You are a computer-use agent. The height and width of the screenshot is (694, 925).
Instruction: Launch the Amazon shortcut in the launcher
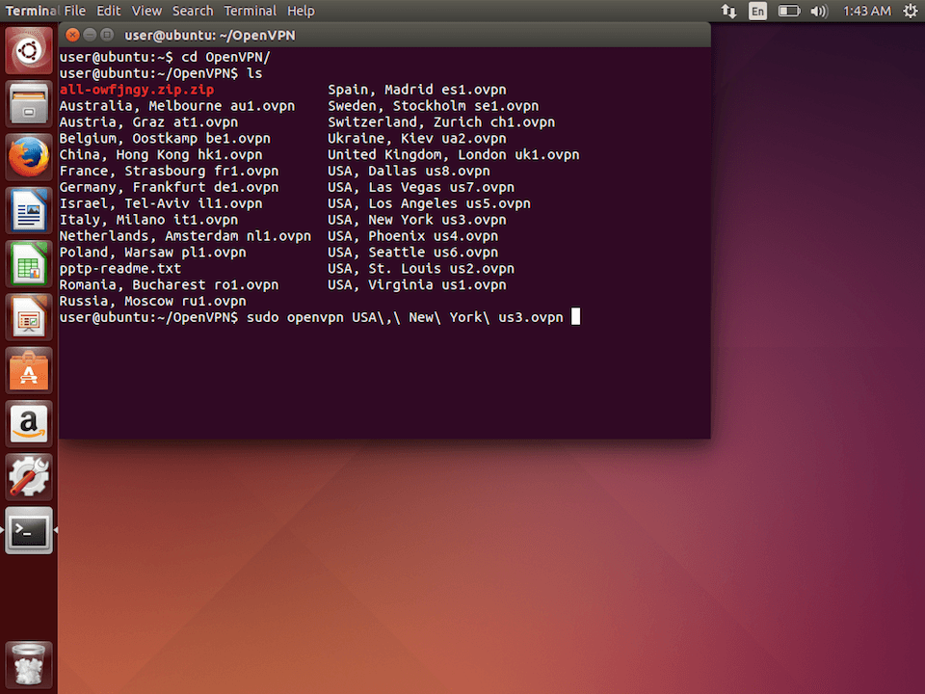(x=28, y=425)
